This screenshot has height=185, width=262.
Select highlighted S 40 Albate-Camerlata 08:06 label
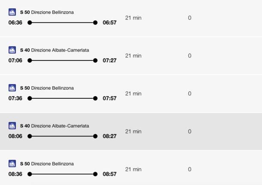point(55,126)
